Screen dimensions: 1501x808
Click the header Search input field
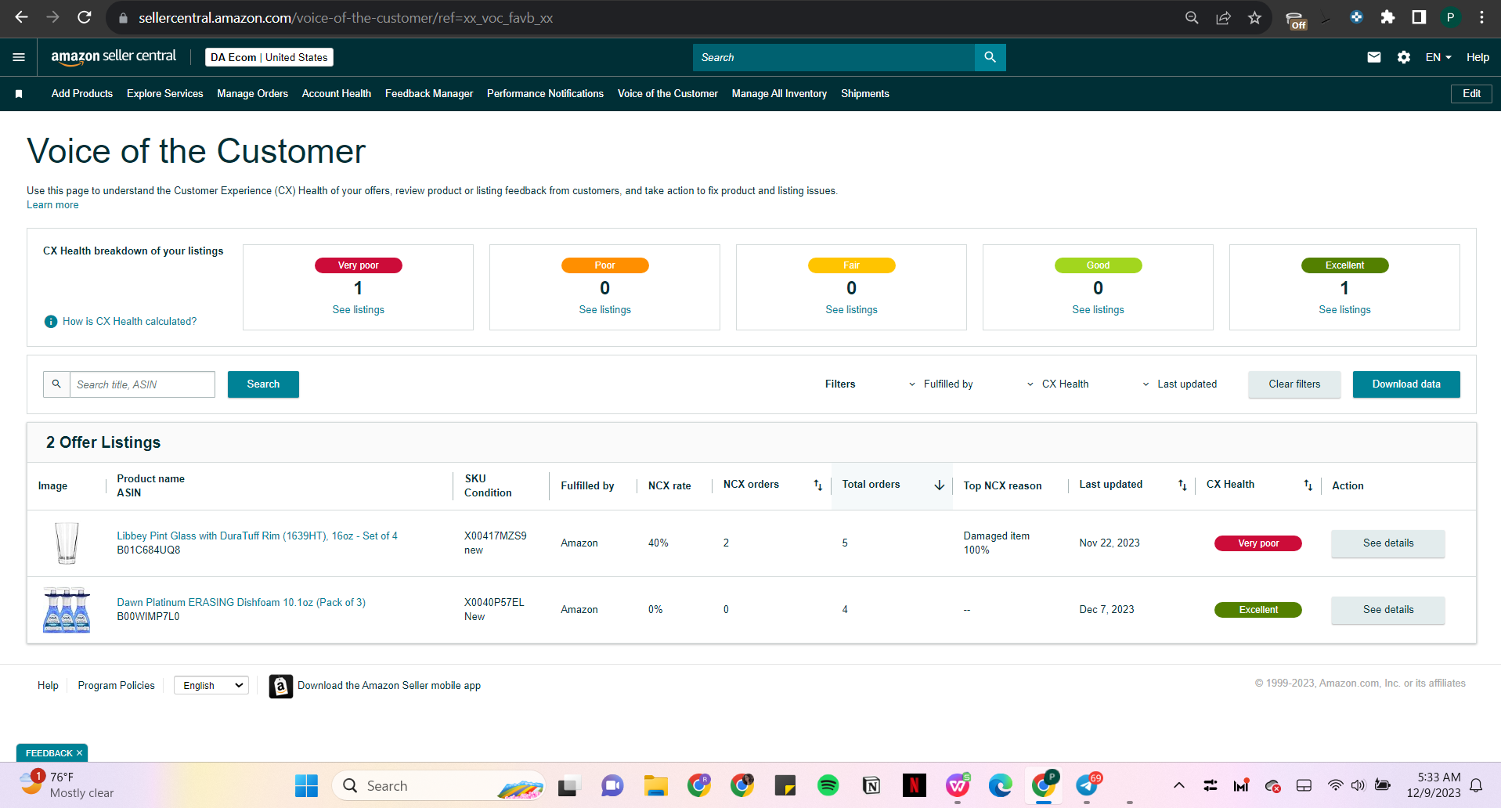pyautogui.click(x=834, y=57)
